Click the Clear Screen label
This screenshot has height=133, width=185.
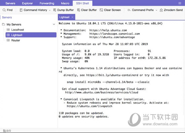pos(112,10)
